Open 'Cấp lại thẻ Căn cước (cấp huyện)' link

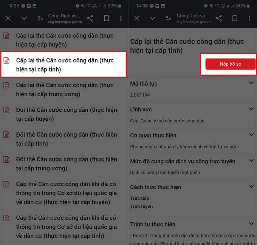coord(65,40)
